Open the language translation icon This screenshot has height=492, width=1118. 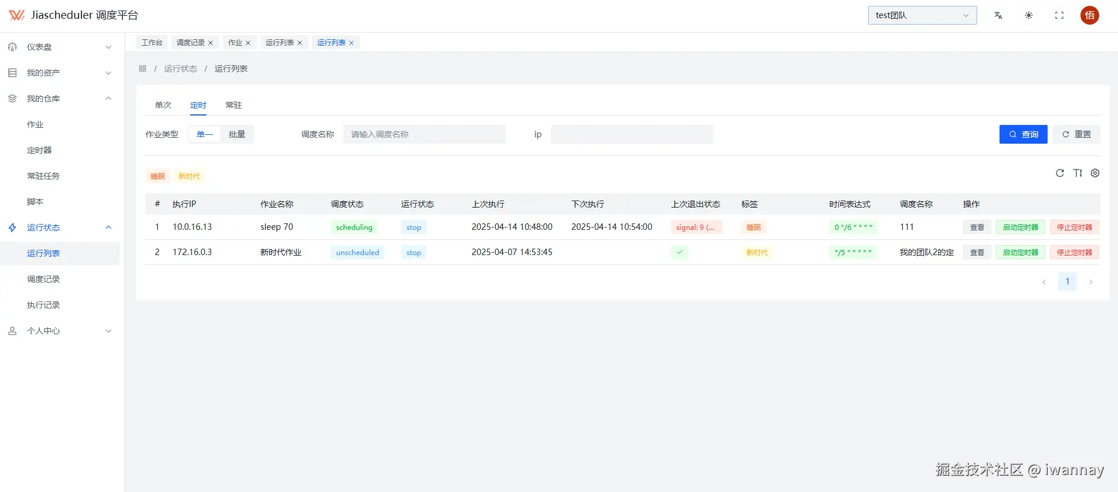click(x=998, y=15)
